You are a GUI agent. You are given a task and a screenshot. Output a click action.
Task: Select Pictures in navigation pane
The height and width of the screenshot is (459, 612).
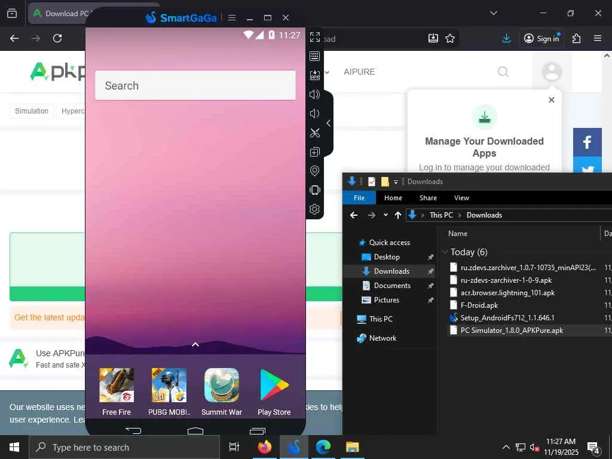[386, 300]
